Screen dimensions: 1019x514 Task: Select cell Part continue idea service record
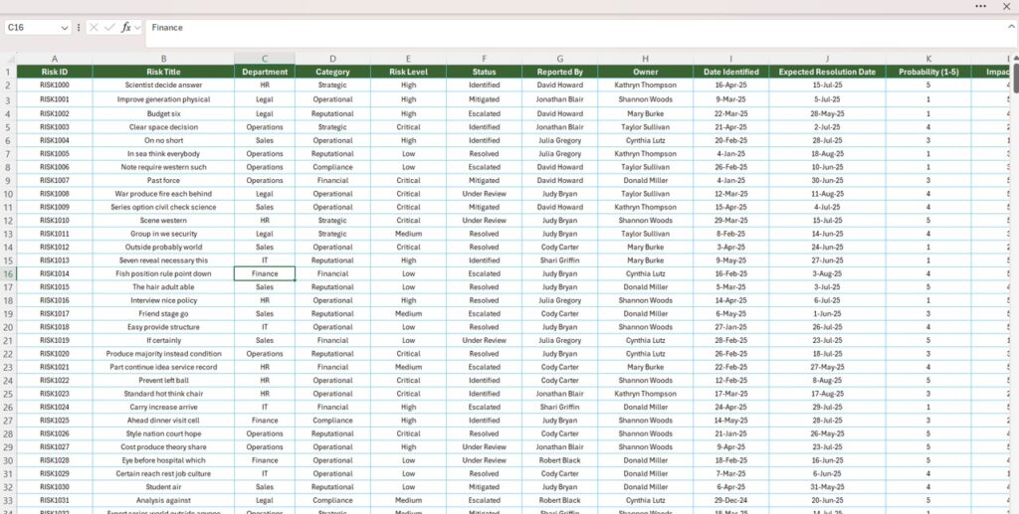coord(164,367)
